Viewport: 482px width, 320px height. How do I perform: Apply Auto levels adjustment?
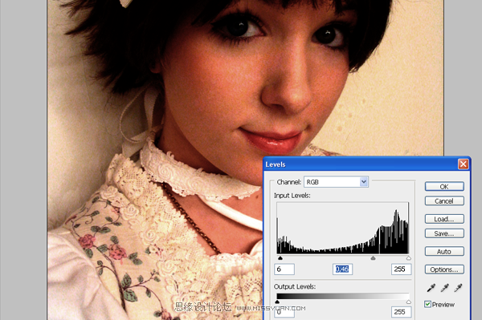click(444, 252)
